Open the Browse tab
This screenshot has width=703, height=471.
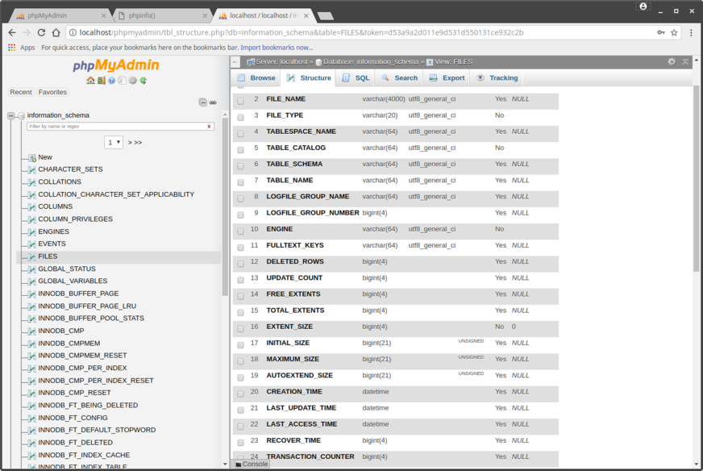click(256, 78)
